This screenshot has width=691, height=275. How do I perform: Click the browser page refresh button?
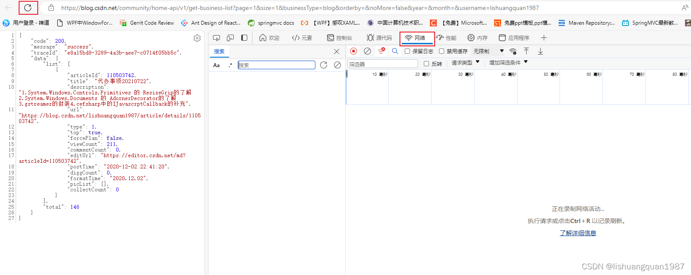(x=28, y=8)
